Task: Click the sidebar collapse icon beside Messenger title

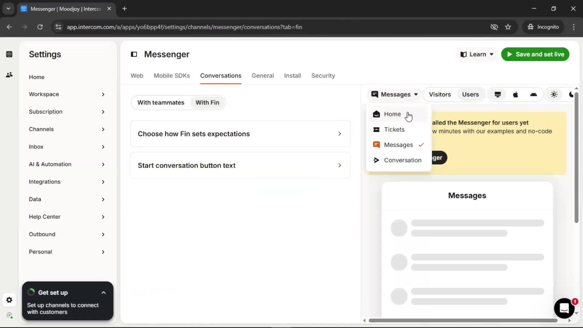Action: pos(134,54)
